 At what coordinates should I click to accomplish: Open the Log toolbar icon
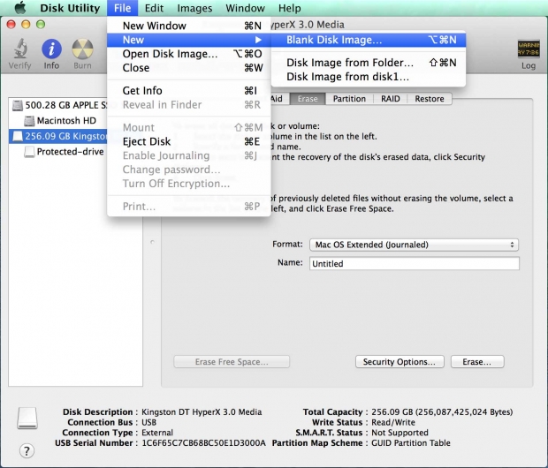(x=529, y=49)
